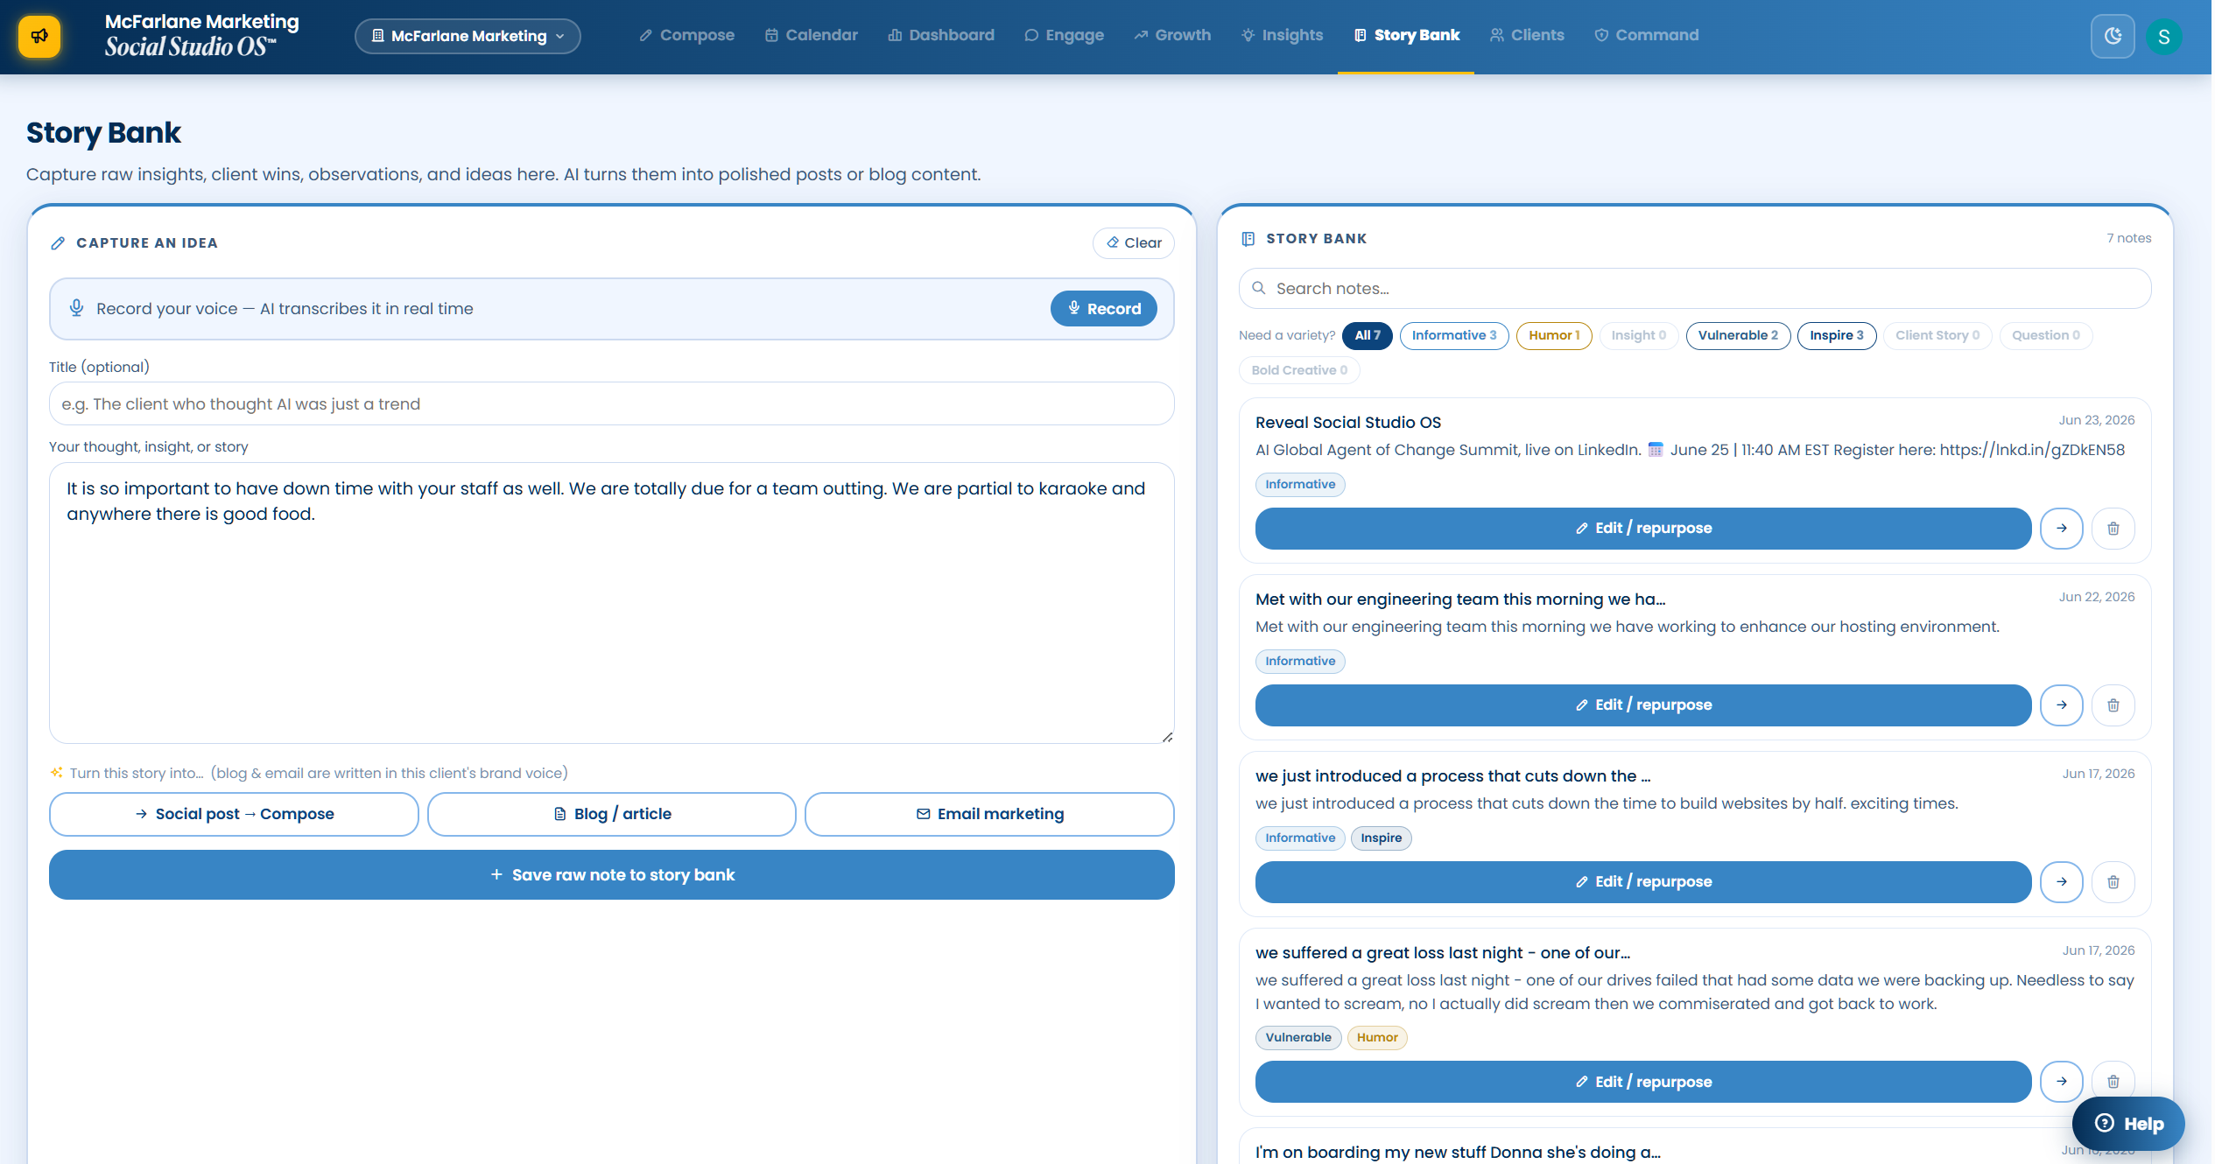Click into the thought, insight, or story textarea
This screenshot has height=1164, width=2215.
pyautogui.click(x=611, y=603)
